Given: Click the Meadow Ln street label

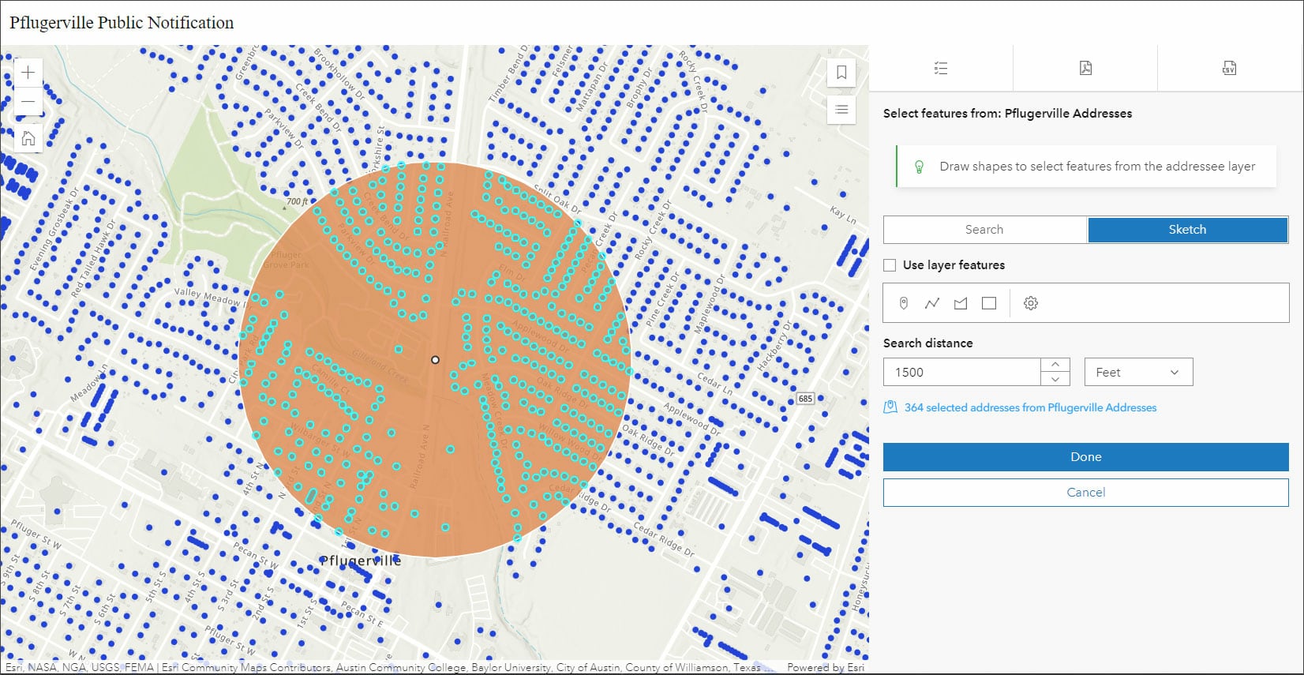Looking at the screenshot, I should coord(89,383).
